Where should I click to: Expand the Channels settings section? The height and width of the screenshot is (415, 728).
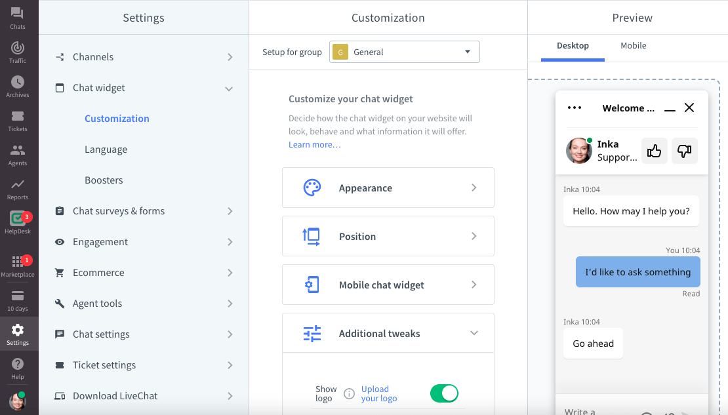pyautogui.click(x=144, y=57)
